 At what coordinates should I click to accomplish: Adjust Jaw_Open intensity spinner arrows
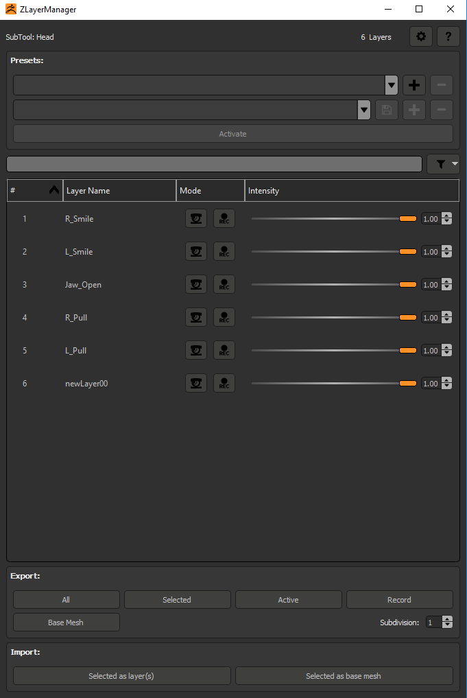(447, 284)
